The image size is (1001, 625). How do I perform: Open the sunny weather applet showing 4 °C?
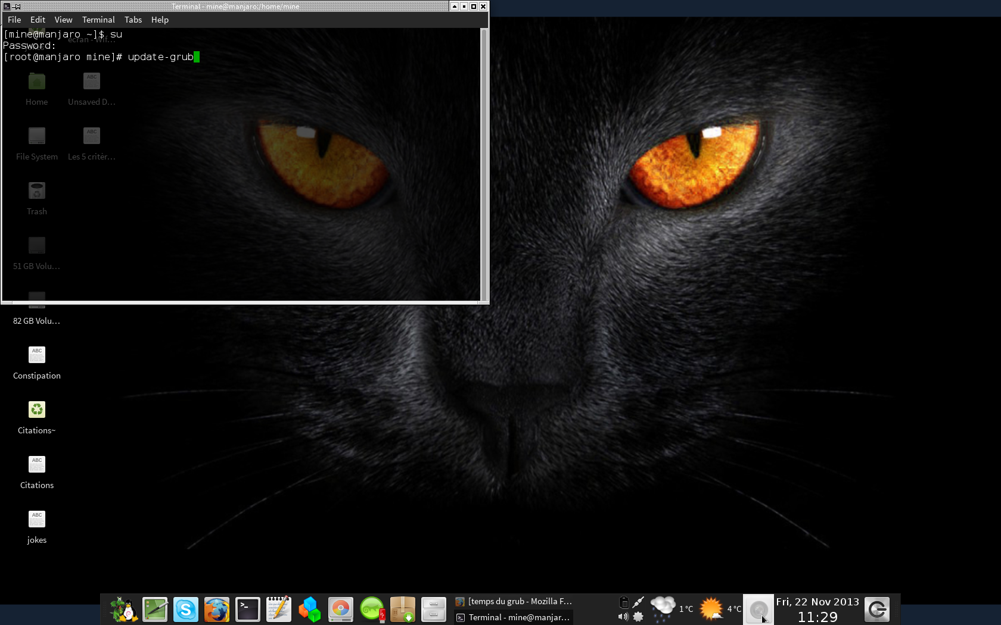coord(720,609)
